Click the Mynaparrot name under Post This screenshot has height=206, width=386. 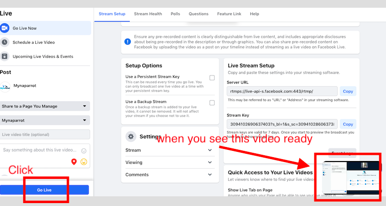tap(25, 86)
